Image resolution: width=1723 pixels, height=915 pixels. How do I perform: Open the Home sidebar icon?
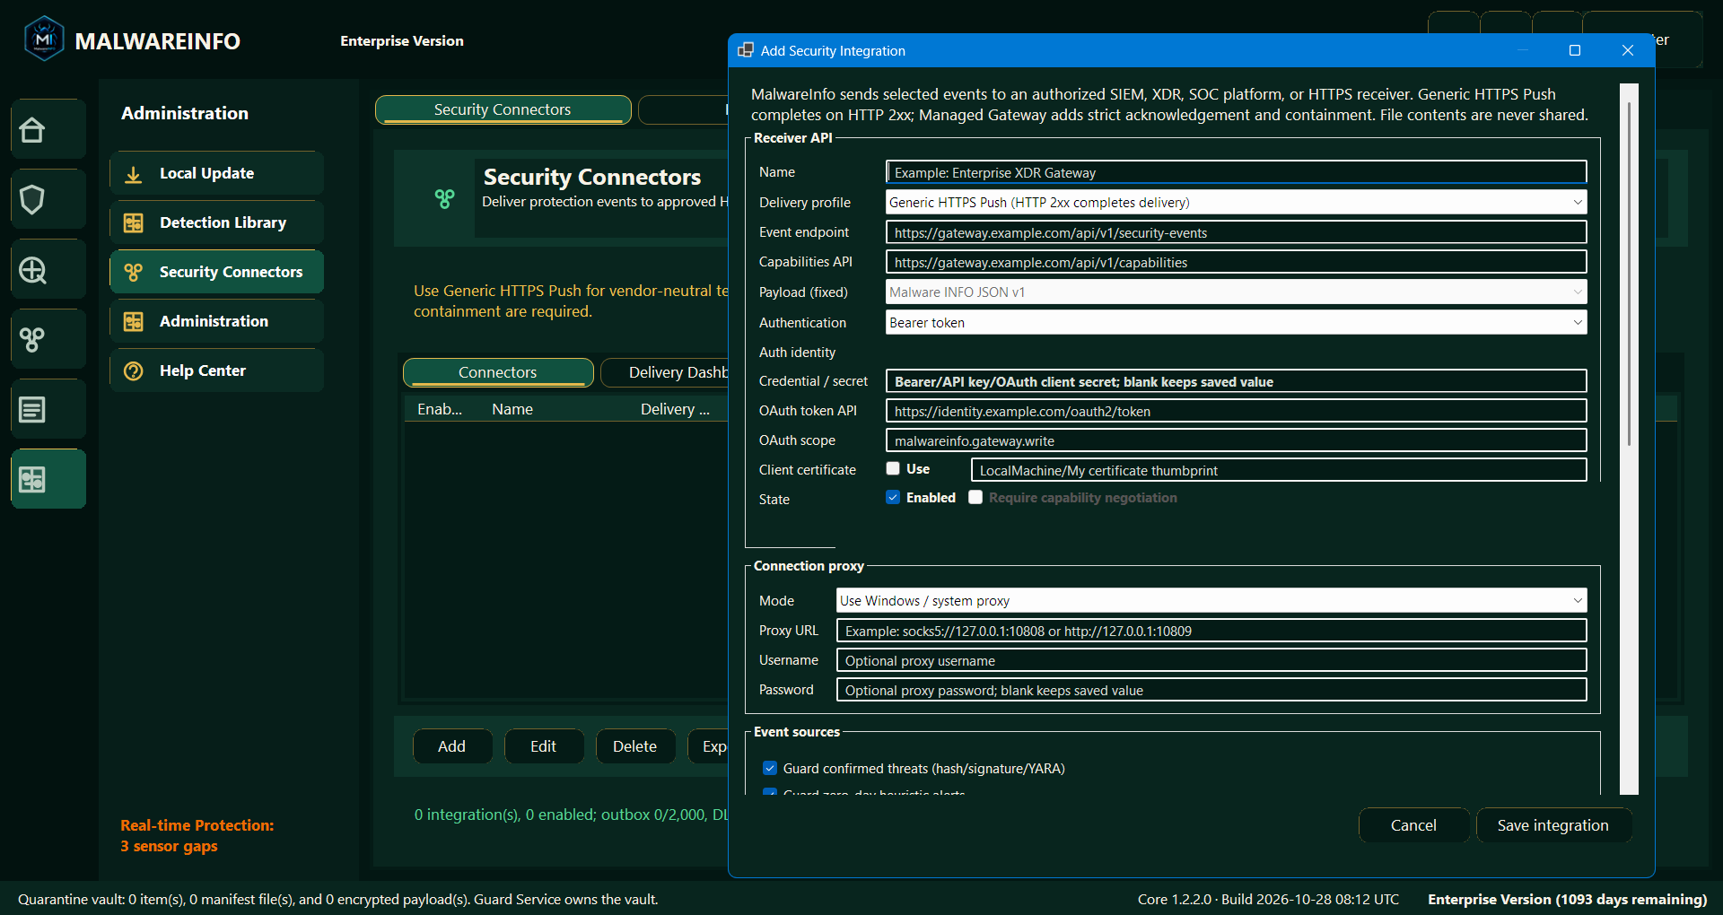pos(32,130)
